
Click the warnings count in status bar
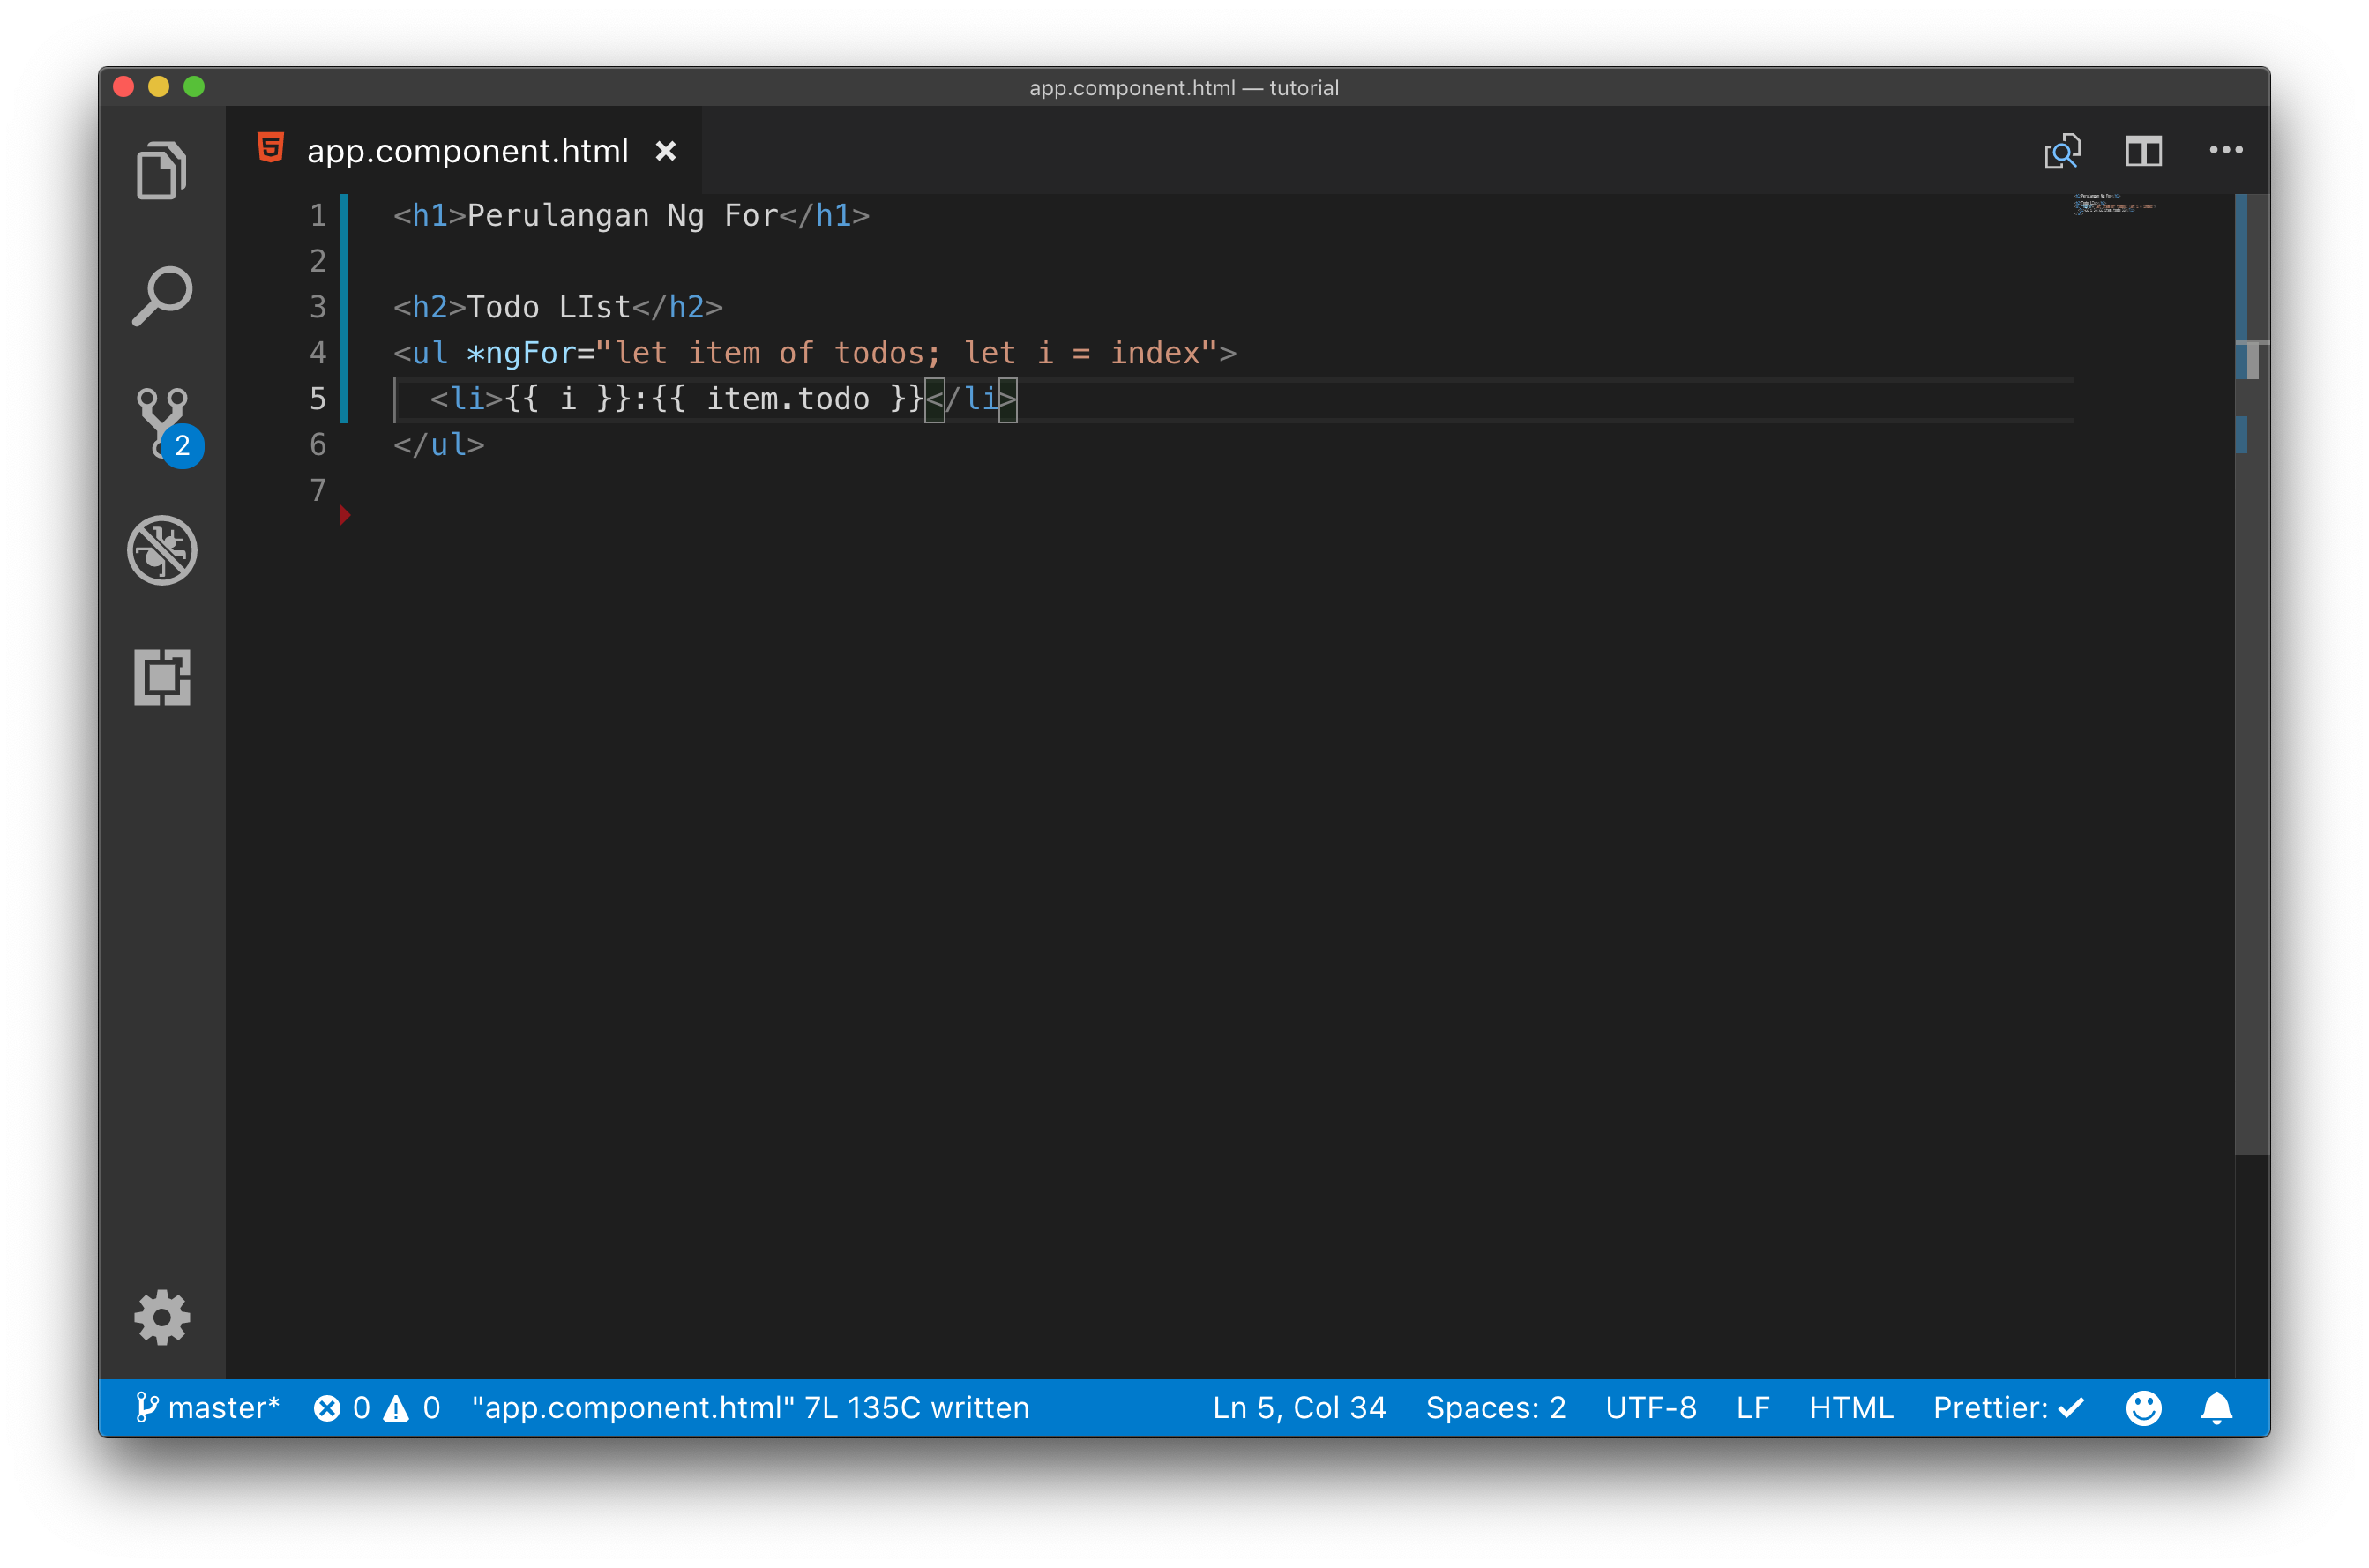click(412, 1408)
